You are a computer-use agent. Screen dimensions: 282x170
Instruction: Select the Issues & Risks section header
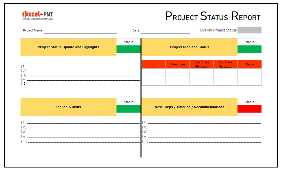68,107
